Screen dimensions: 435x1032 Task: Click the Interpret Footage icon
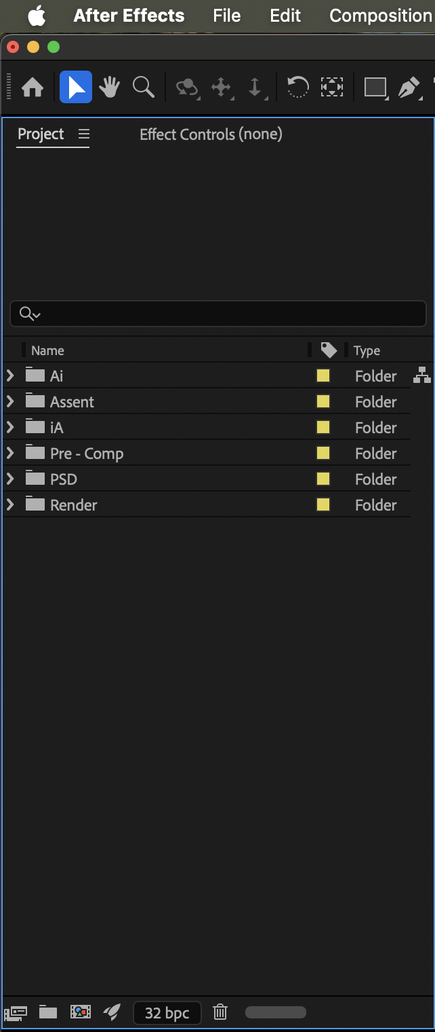coord(16,1012)
